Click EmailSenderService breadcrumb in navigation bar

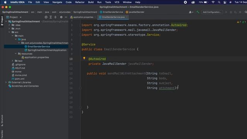[112, 12]
